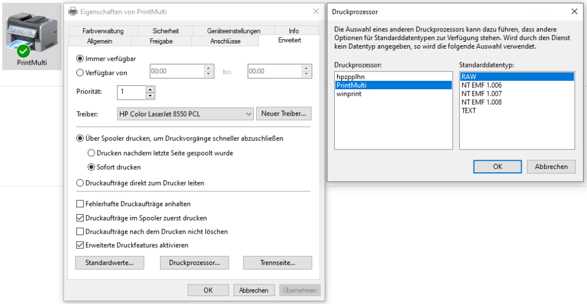This screenshot has height=304, width=587.
Task: Increase Priorität with the up arrow
Action: (150, 89)
